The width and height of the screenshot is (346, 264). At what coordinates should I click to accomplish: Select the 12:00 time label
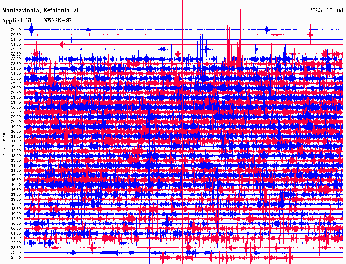click(x=16, y=146)
